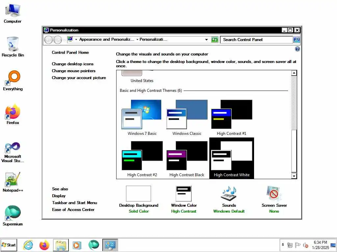This screenshot has width=337, height=252.
Task: Open the Screen Saver settings icon
Action: point(274,194)
